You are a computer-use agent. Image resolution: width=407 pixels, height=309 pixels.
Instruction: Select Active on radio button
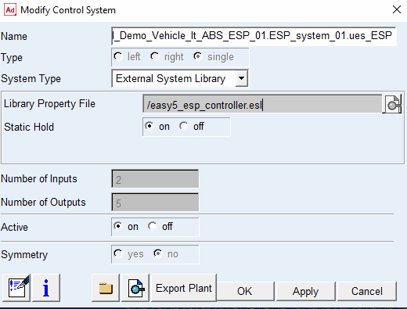(x=118, y=226)
